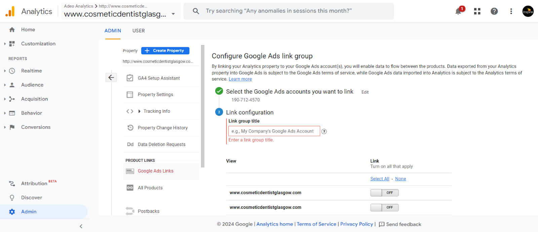Screen dimensions: 538x232
Task: Click the Create Property button
Action: tap(165, 51)
